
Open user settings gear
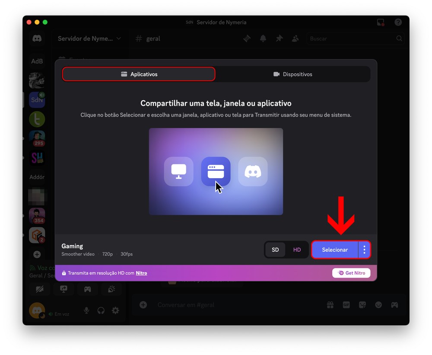pyautogui.click(x=115, y=310)
